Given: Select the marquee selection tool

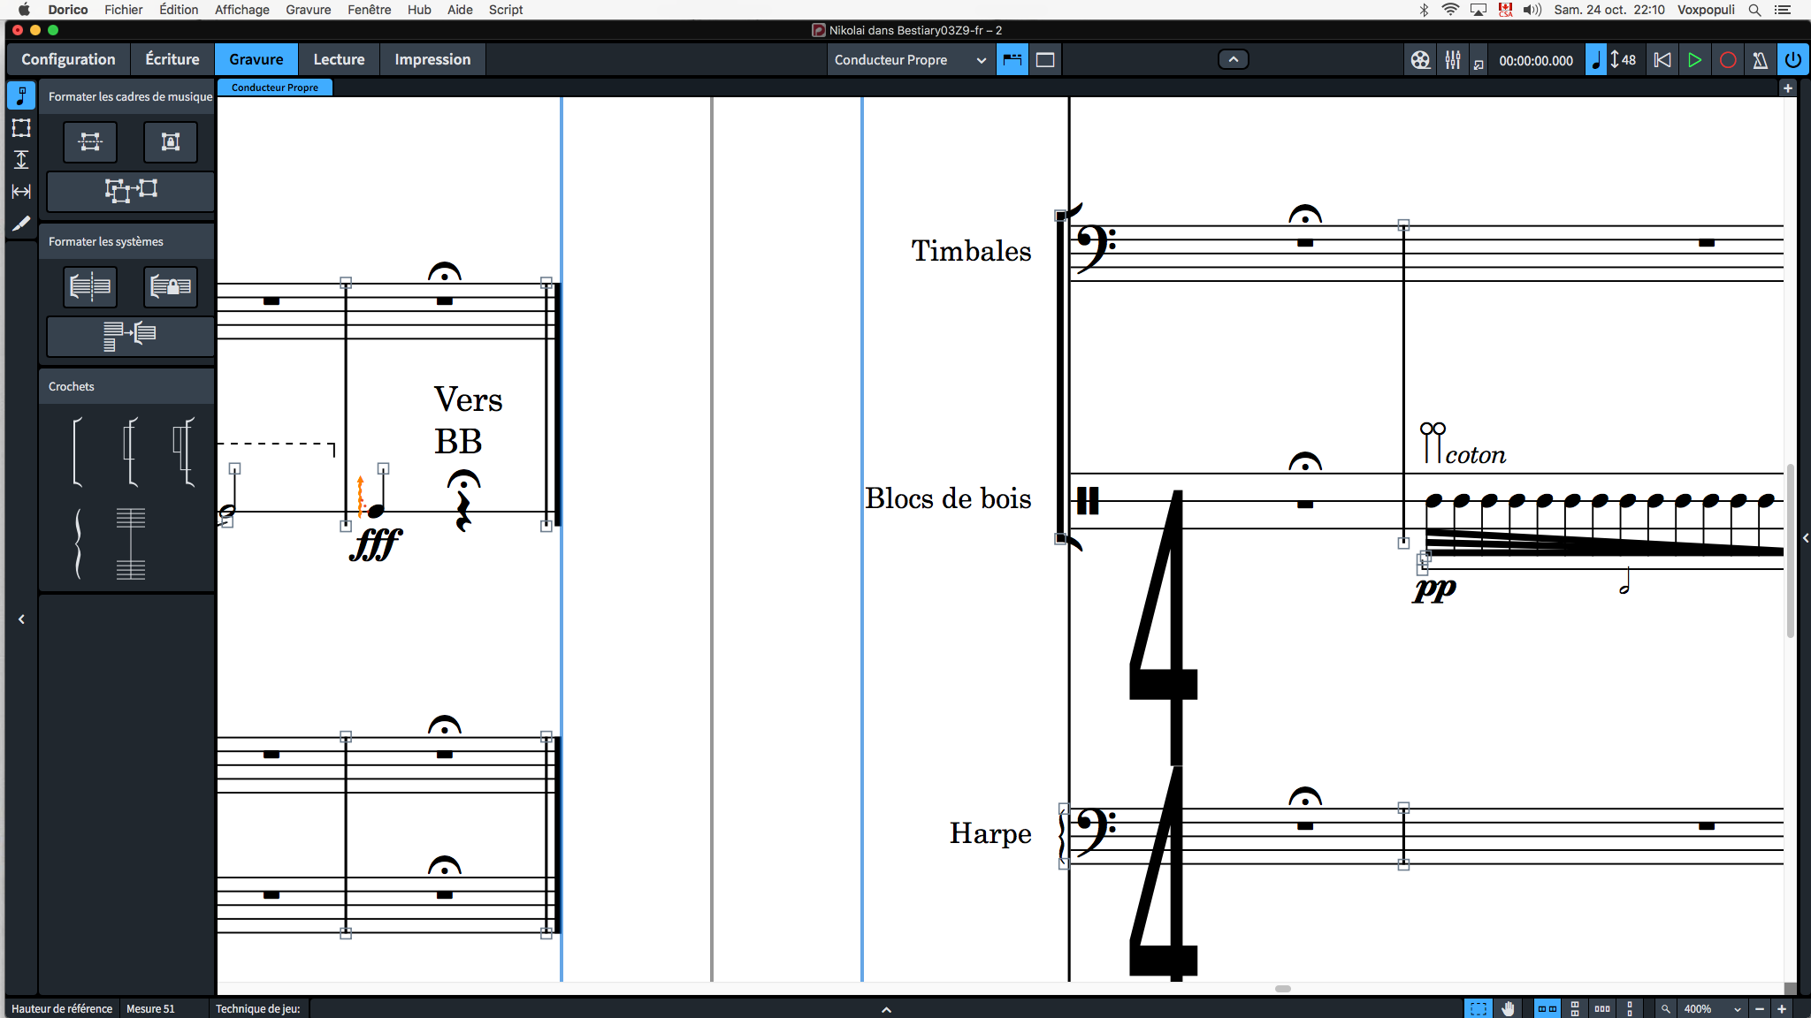Looking at the screenshot, I should (1478, 1008).
